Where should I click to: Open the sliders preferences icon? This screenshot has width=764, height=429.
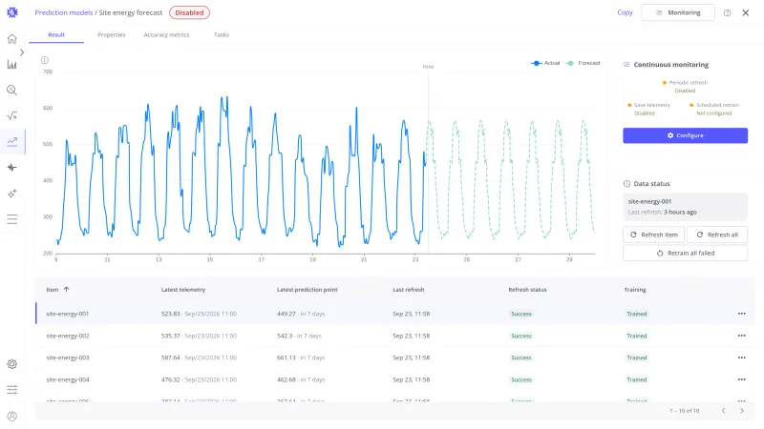pos(12,390)
